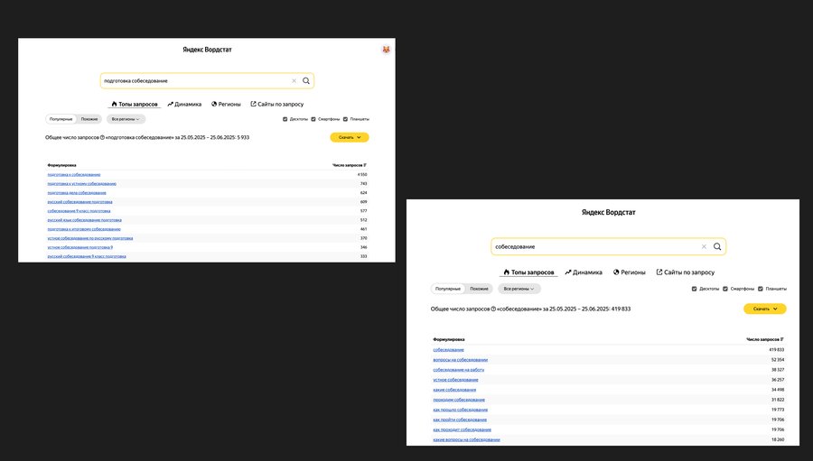Open 'собеседование на работу' link with 38 327
Image resolution: width=813 pixels, height=461 pixels.
coord(459,370)
